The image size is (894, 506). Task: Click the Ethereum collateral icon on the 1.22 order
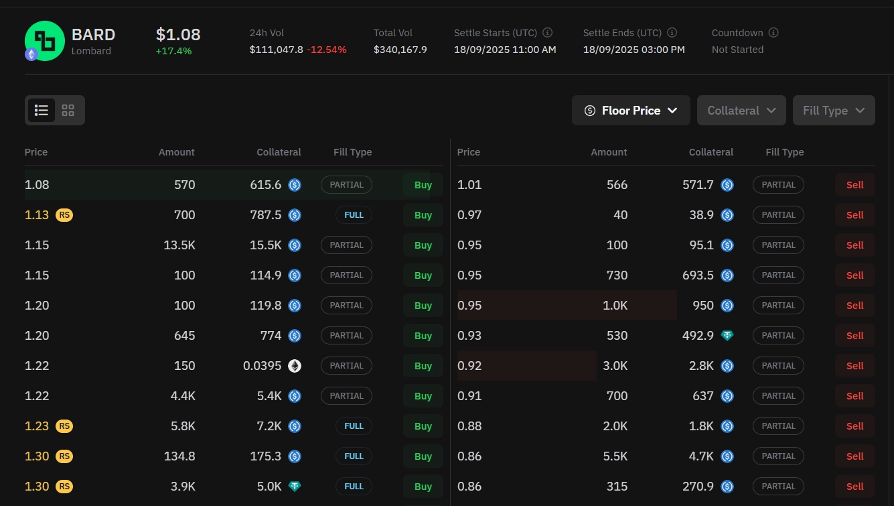point(295,365)
